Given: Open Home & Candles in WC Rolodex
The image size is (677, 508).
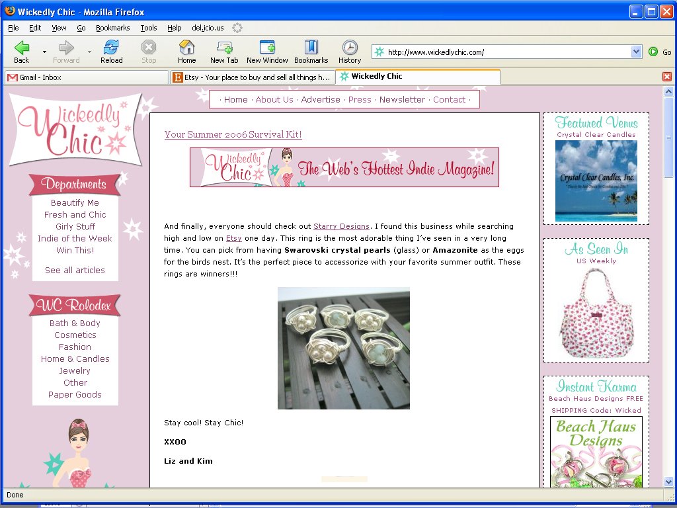Looking at the screenshot, I should 75,359.
